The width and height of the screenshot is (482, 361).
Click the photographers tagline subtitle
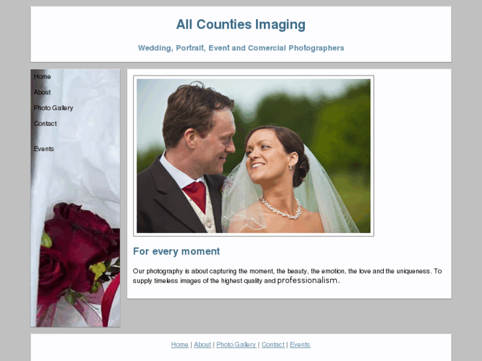pos(241,48)
